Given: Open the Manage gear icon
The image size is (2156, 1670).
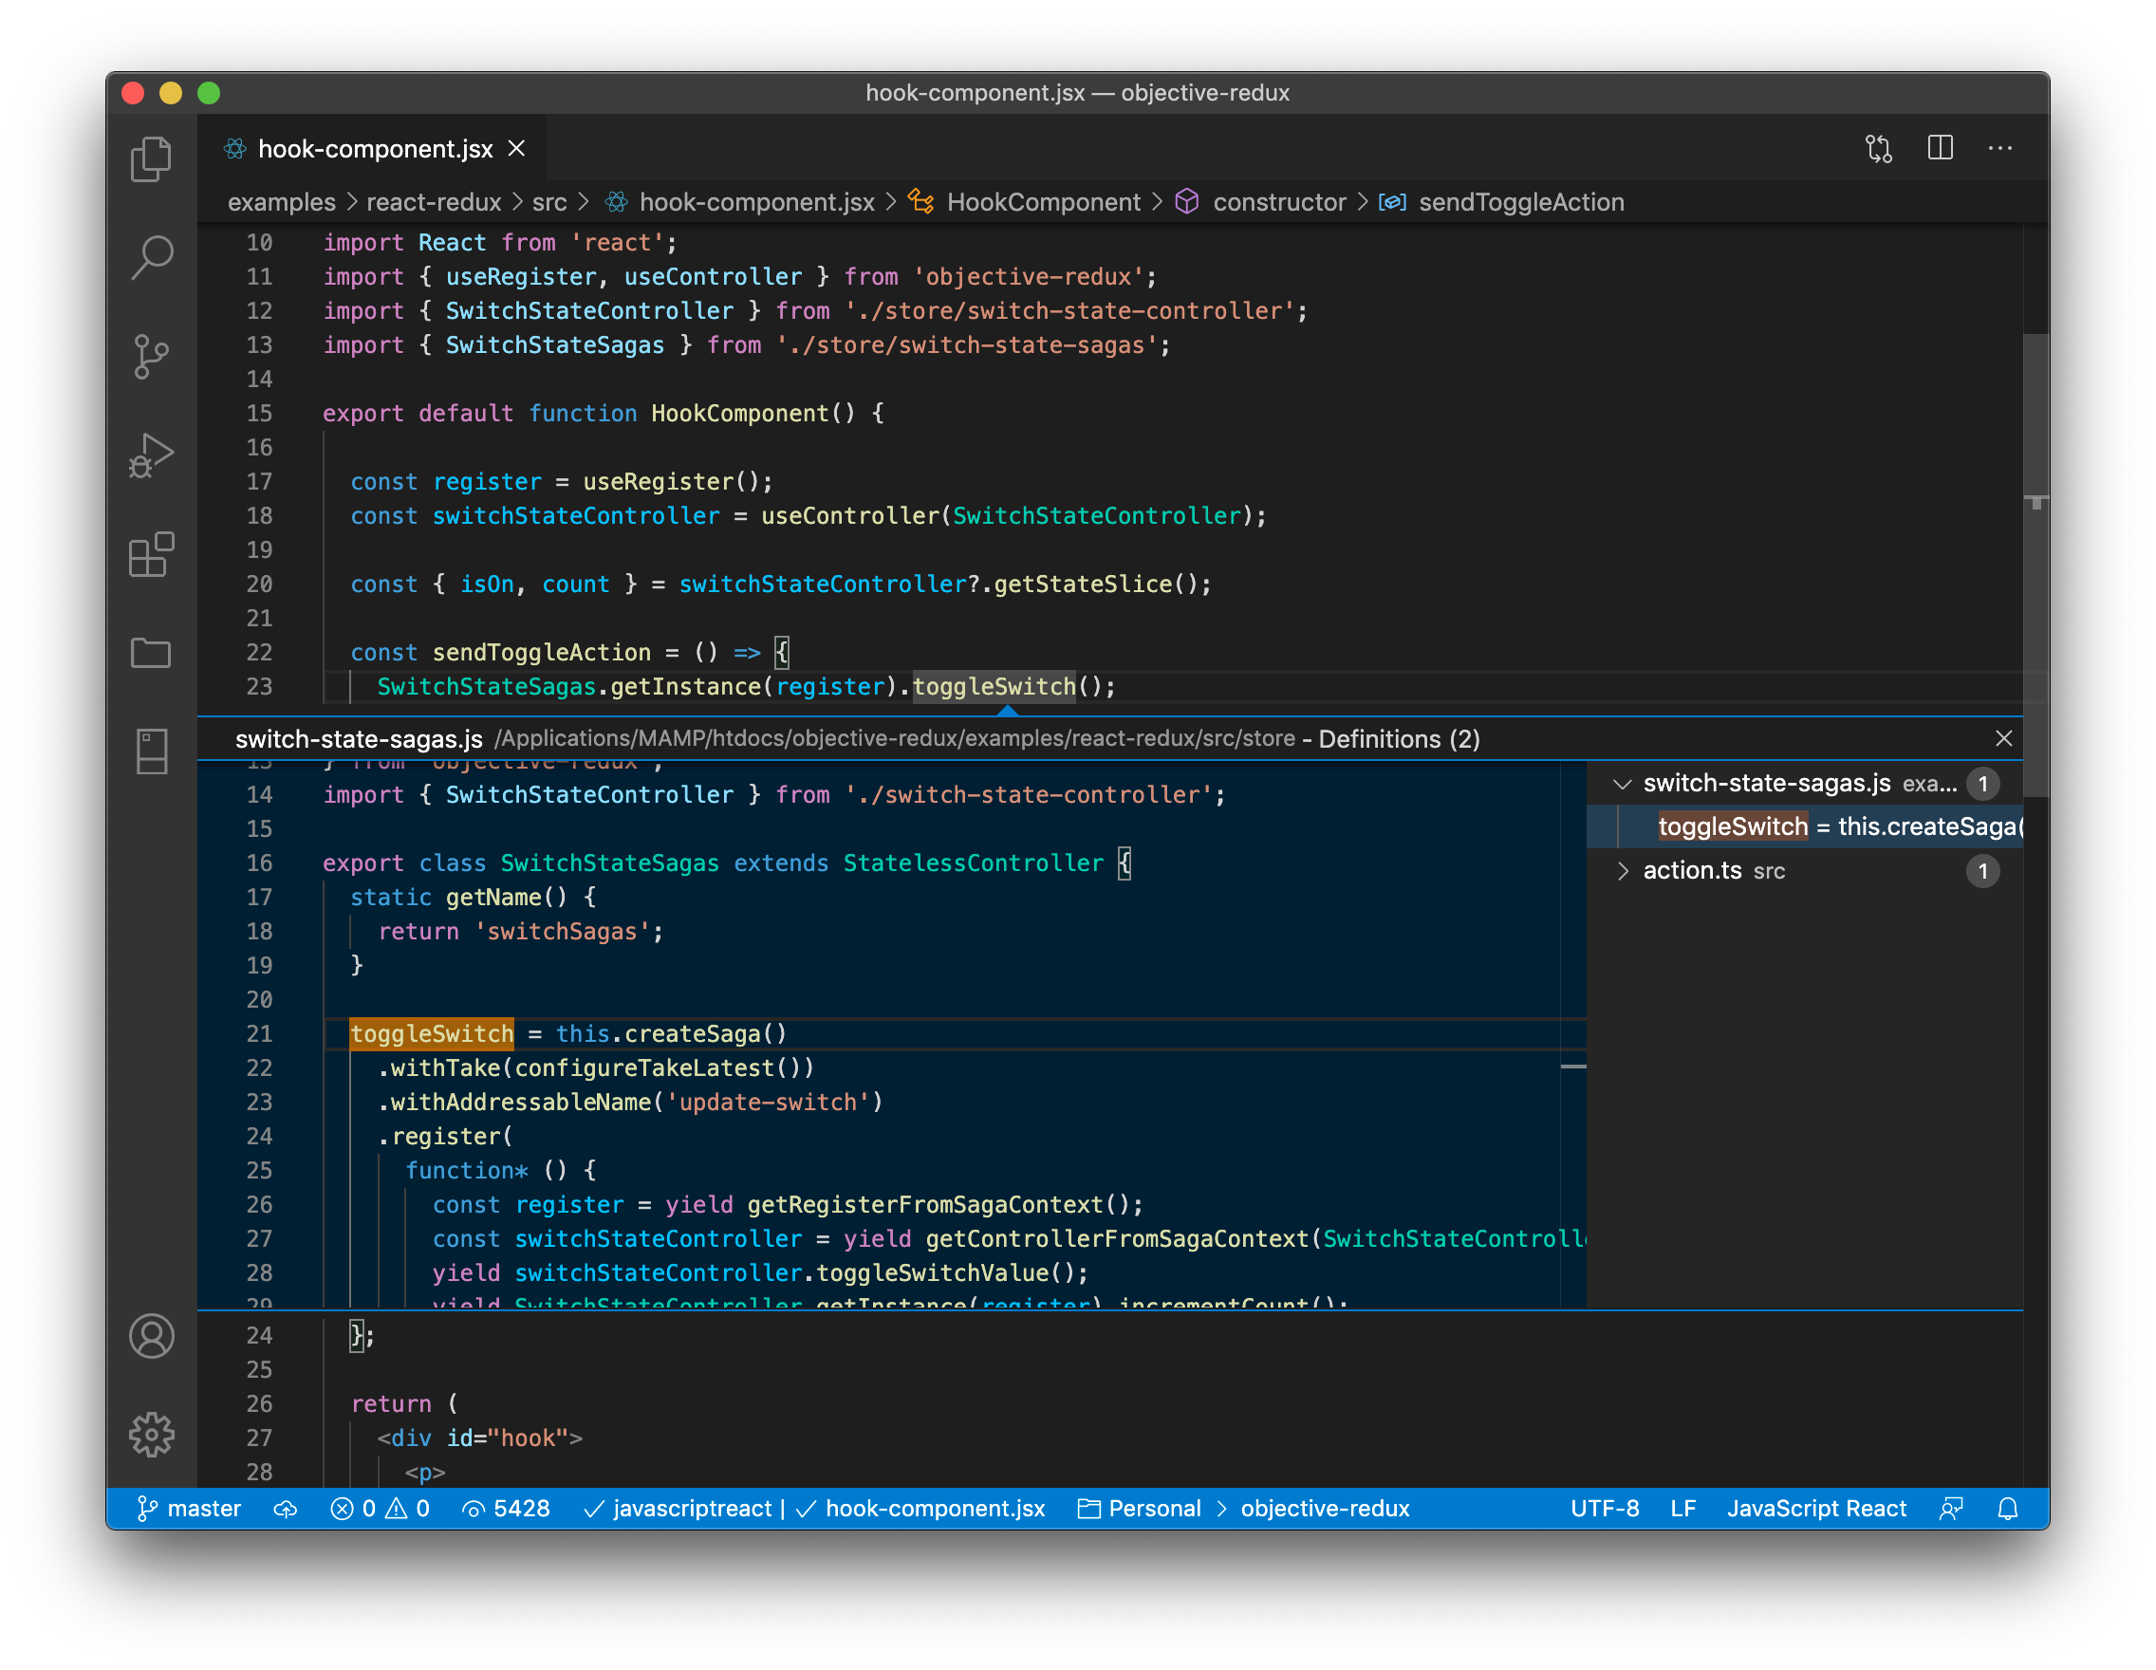Looking at the screenshot, I should pyautogui.click(x=151, y=1434).
